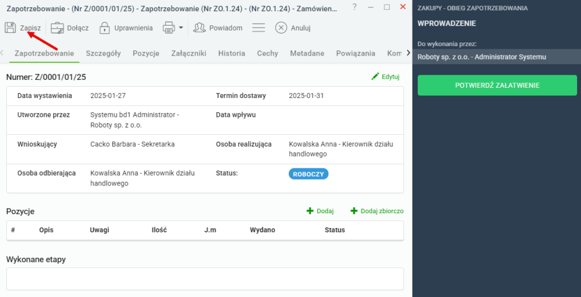Open Uprawnienia padlock icon
This screenshot has width=581, height=297.
tap(105, 28)
